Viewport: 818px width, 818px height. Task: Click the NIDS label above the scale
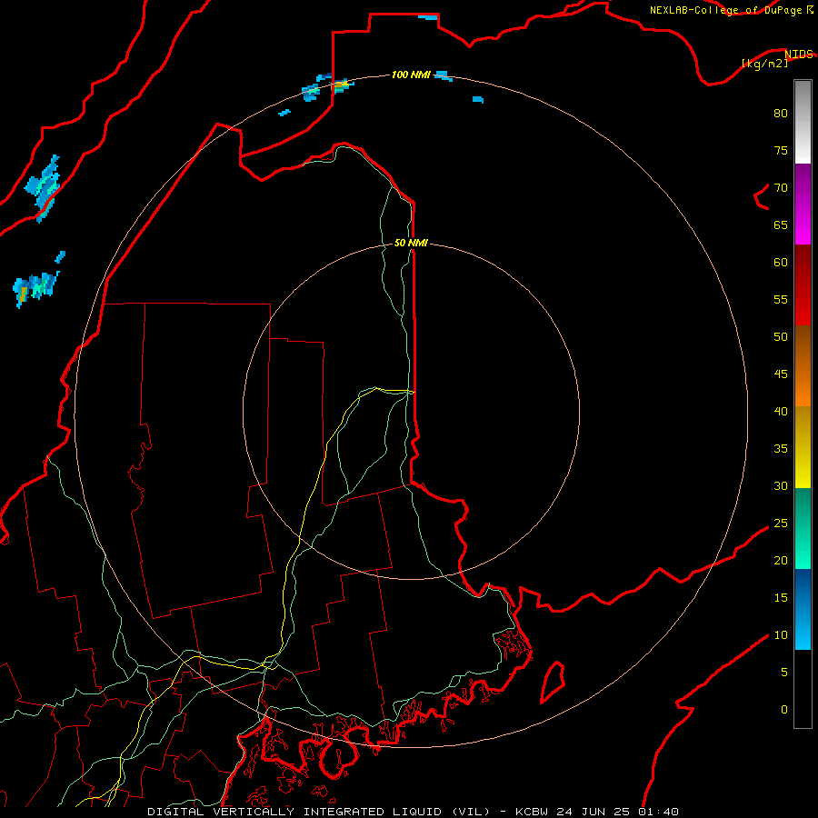[x=799, y=54]
